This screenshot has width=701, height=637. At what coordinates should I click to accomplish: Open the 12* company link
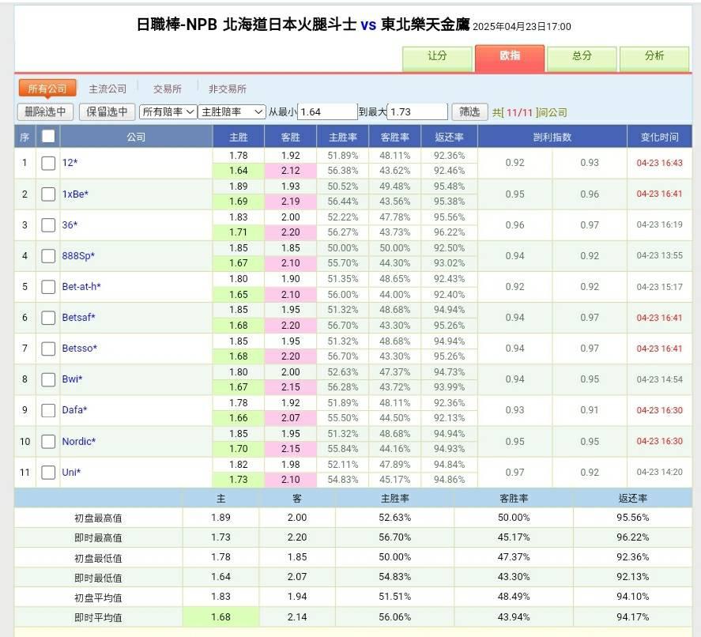point(70,163)
